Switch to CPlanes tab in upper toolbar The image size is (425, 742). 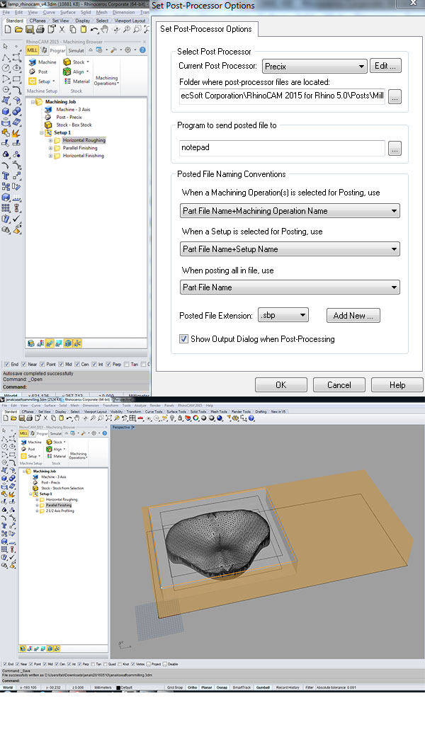click(x=38, y=21)
